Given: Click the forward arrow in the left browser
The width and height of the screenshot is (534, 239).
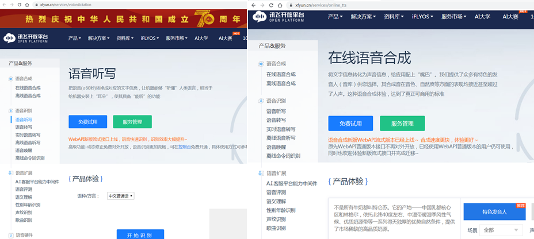Looking at the screenshot, I should [12, 5].
